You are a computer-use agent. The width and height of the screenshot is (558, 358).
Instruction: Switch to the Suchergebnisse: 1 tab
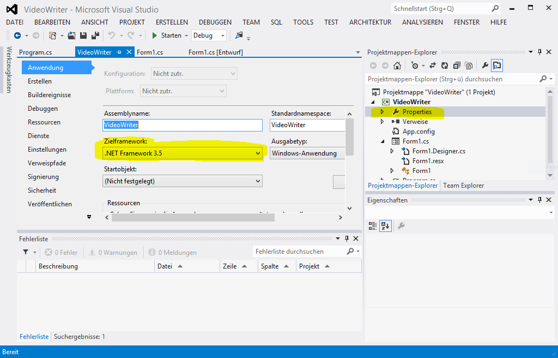[x=80, y=337]
